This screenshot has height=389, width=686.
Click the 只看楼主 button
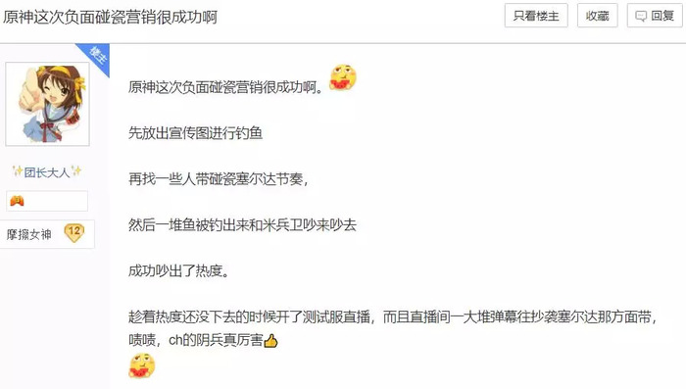(536, 16)
